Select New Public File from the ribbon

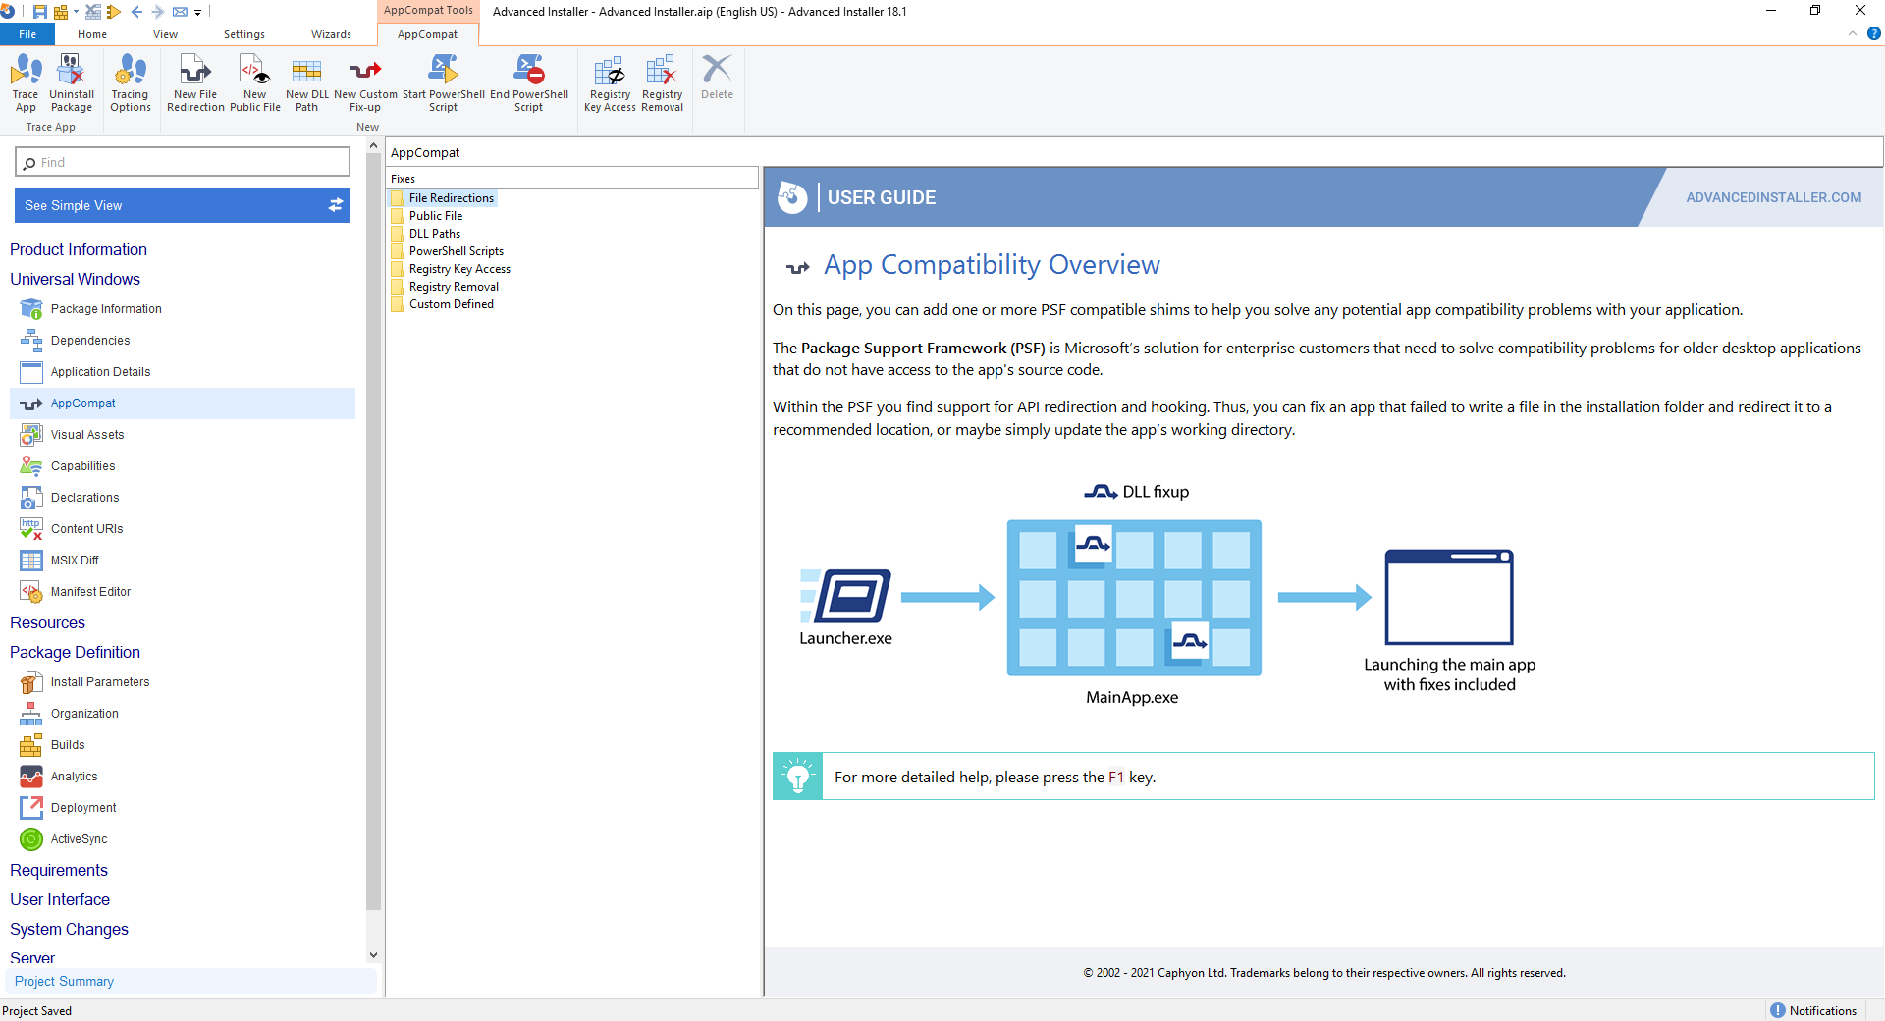tap(254, 83)
